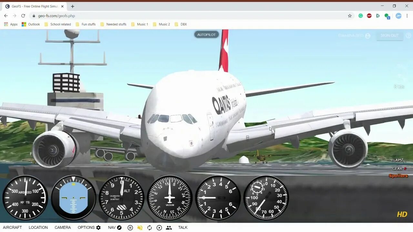The image size is (413, 232).
Task: Toggle the muted sound icon
Action: click(x=140, y=227)
